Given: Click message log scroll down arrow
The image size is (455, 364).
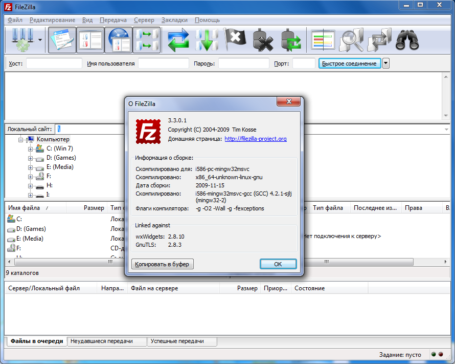Looking at the screenshot, I should point(446,116).
